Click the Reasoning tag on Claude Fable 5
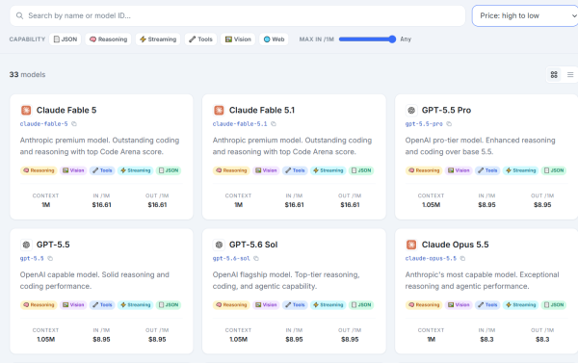Image resolution: width=578 pixels, height=363 pixels. [39, 170]
